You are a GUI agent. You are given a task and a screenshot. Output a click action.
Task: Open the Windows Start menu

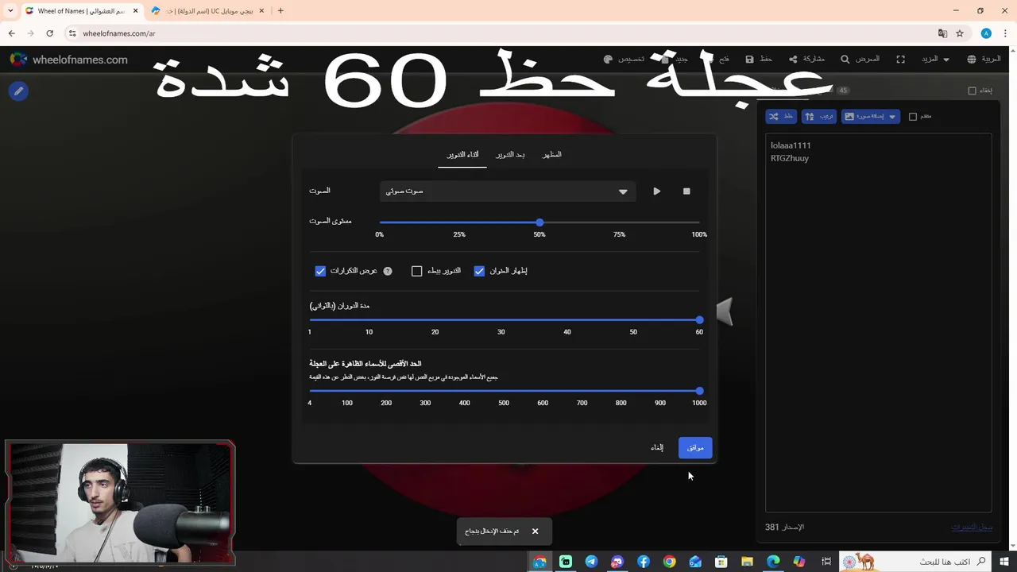click(1004, 562)
